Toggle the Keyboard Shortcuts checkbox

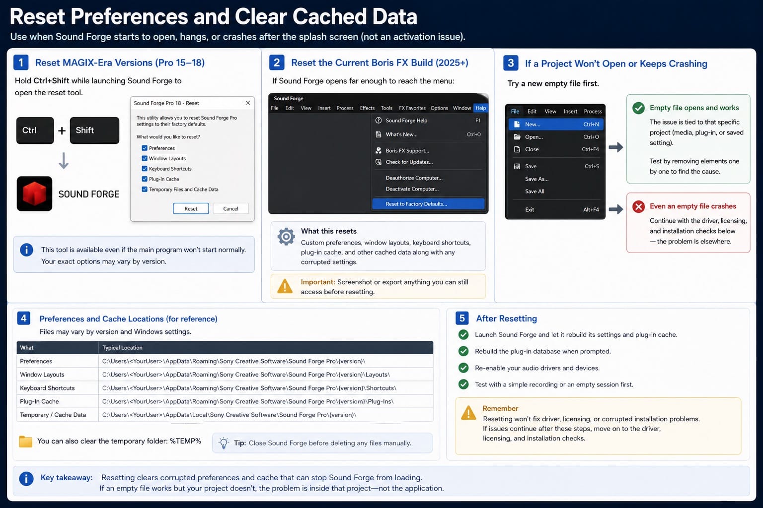point(145,169)
